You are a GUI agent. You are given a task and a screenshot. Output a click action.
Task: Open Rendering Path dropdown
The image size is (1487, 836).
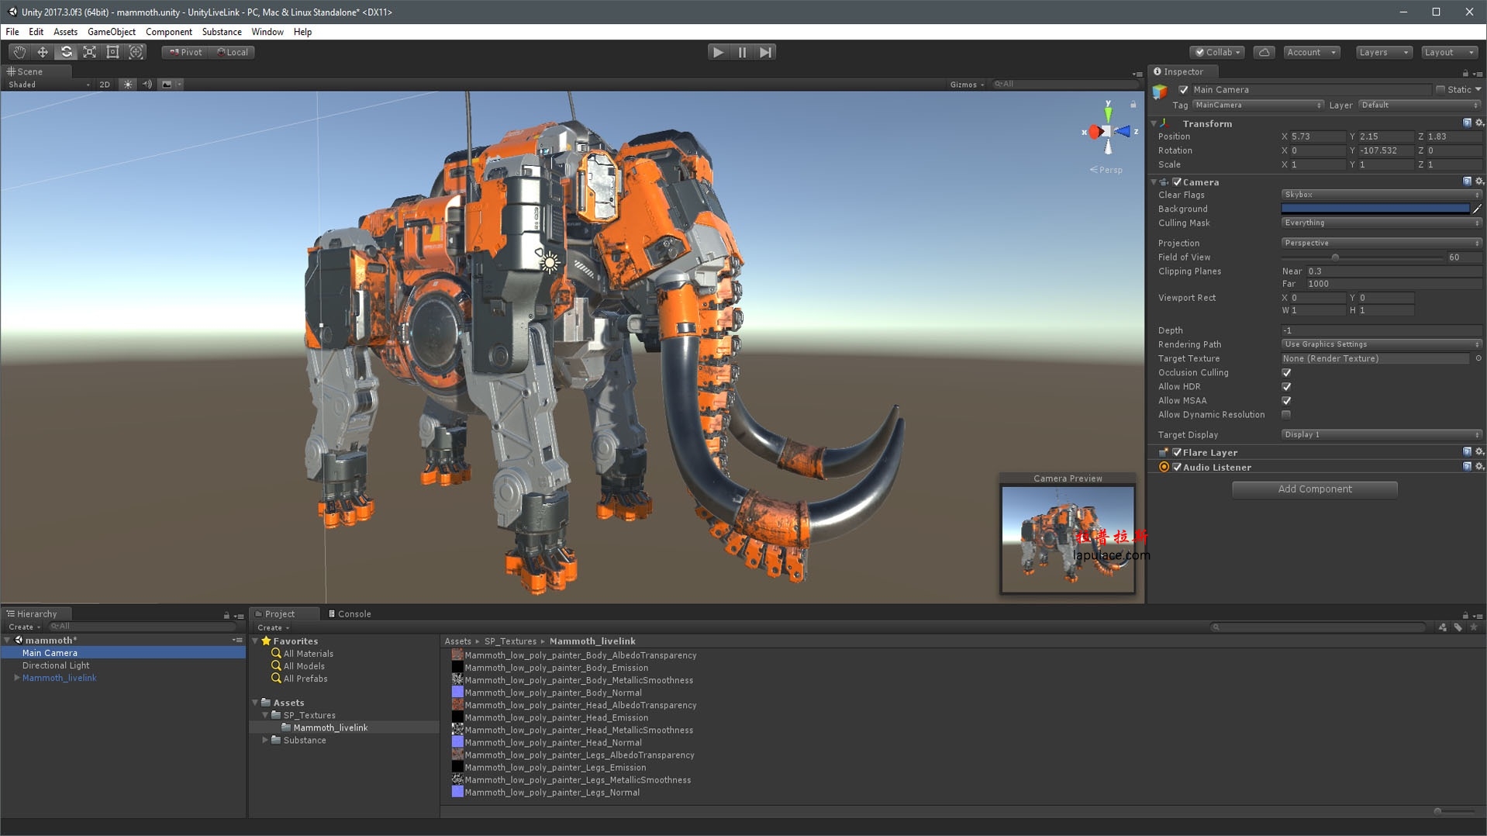point(1381,344)
